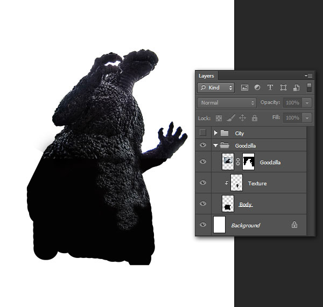
Task: Select the Goodzilla layer name
Action: click(x=270, y=162)
